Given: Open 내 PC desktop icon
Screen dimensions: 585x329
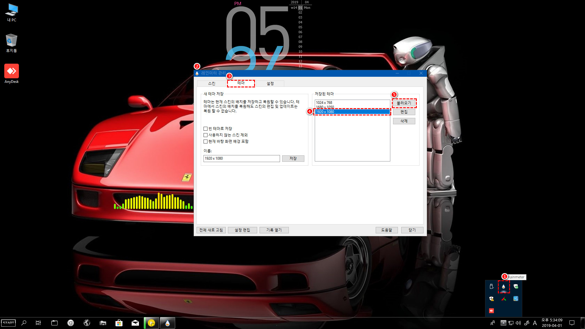Looking at the screenshot, I should [12, 13].
